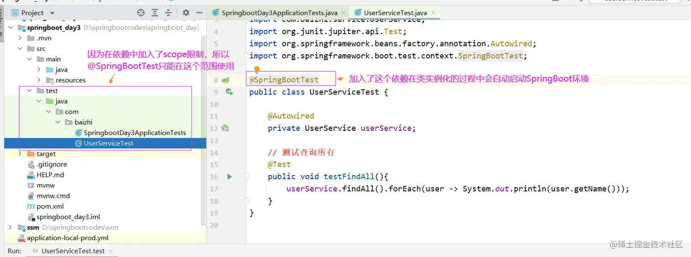Screen dimensions: 691x257
Task: Click @SpringBootTest annotation on line 8
Action: pos(284,80)
